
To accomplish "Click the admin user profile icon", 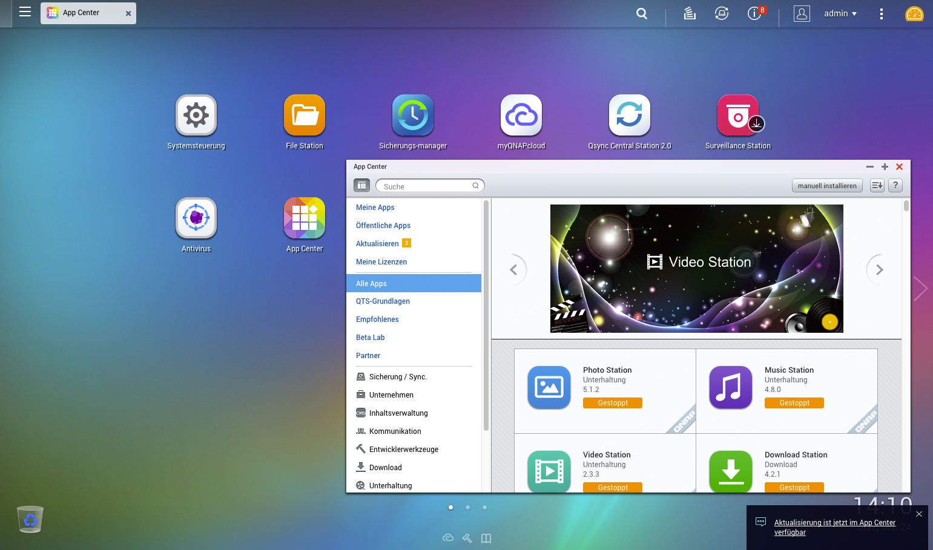I will [x=802, y=13].
